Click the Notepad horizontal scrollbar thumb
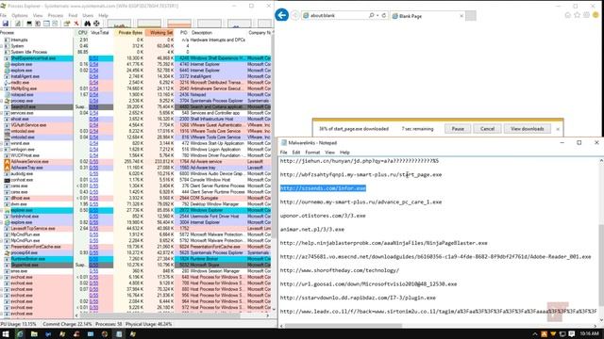Image resolution: width=604 pixels, height=339 pixels. click(344, 326)
